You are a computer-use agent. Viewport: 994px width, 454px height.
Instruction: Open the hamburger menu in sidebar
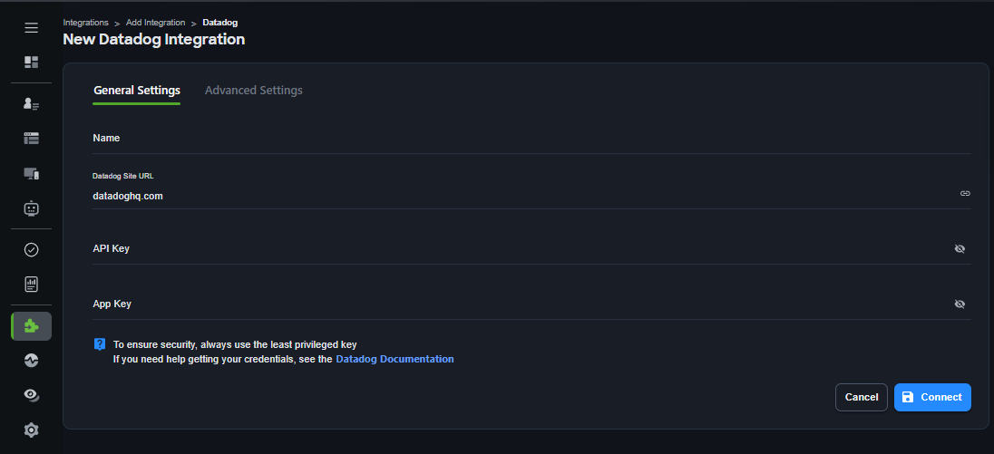pos(31,27)
